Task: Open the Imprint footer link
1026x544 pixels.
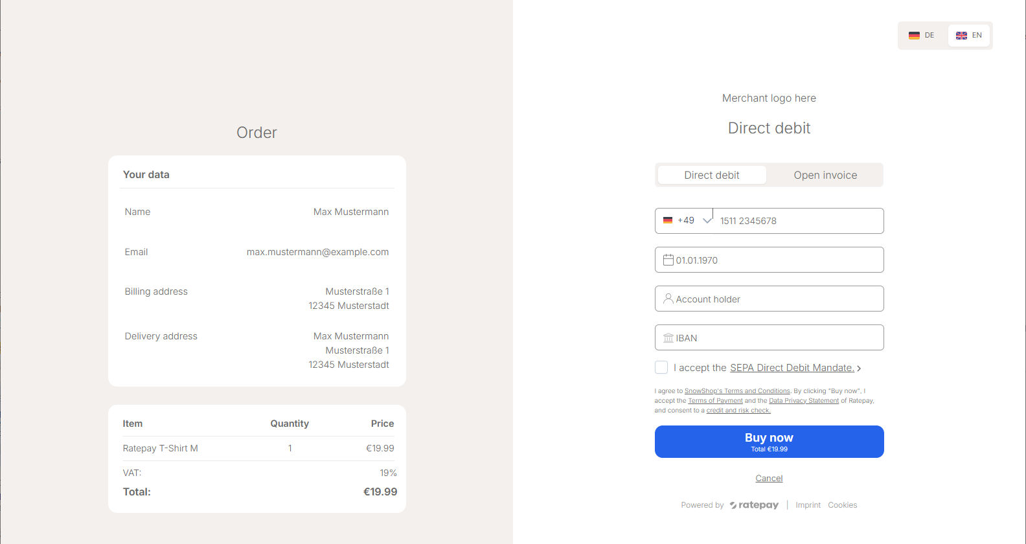Action: click(x=808, y=505)
